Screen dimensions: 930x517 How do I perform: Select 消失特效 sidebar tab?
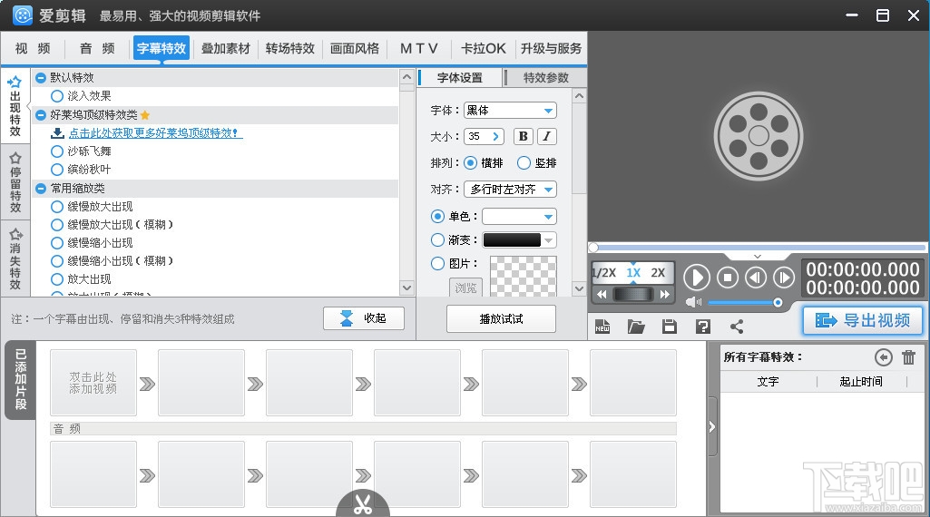(x=15, y=258)
